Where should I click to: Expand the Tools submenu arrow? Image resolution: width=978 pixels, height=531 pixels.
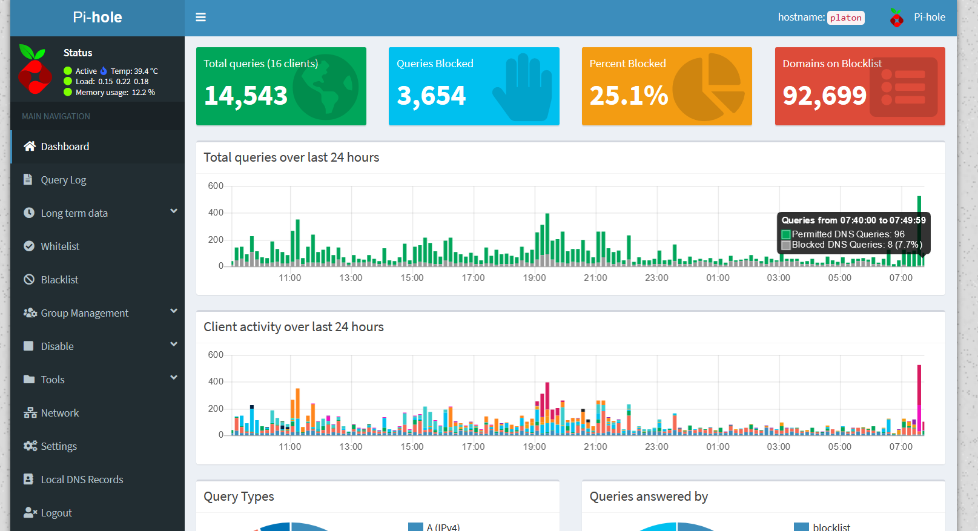point(174,378)
